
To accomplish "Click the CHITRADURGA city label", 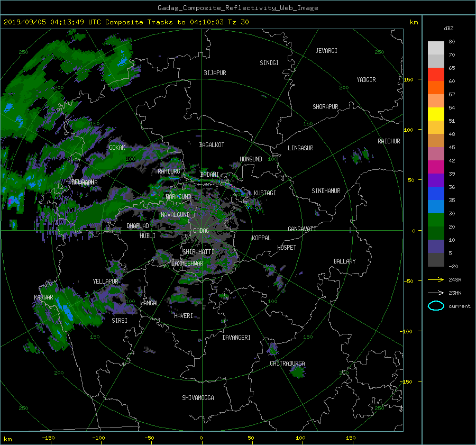I will (287, 364).
